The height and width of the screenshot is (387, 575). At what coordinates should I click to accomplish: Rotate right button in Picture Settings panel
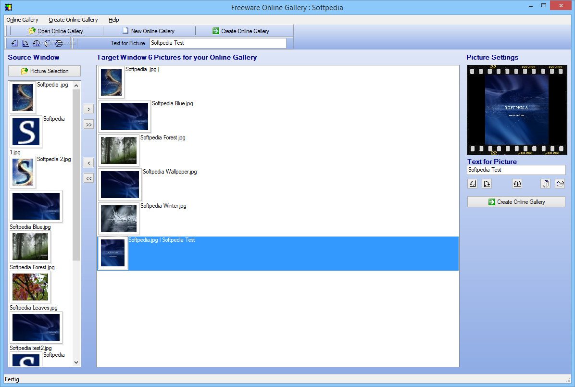pyautogui.click(x=487, y=184)
